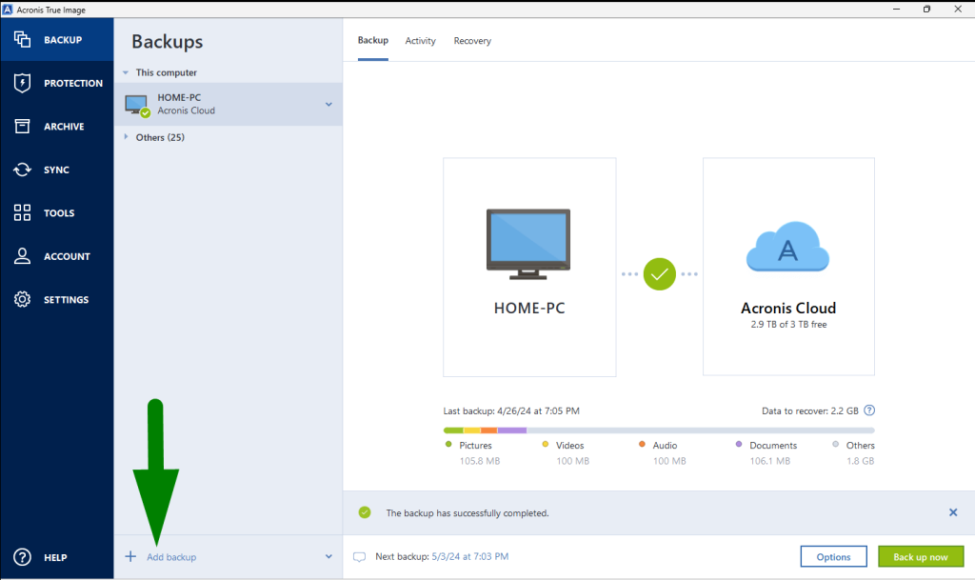Image resolution: width=975 pixels, height=580 pixels.
Task: Switch to the Activity tab
Action: click(x=420, y=41)
